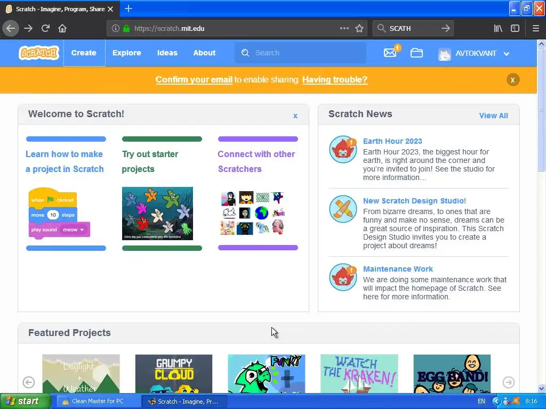Open Try out starter projects link
546x409 pixels.
[150, 161]
